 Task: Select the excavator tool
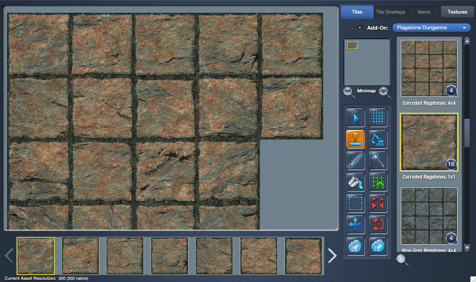click(x=378, y=139)
